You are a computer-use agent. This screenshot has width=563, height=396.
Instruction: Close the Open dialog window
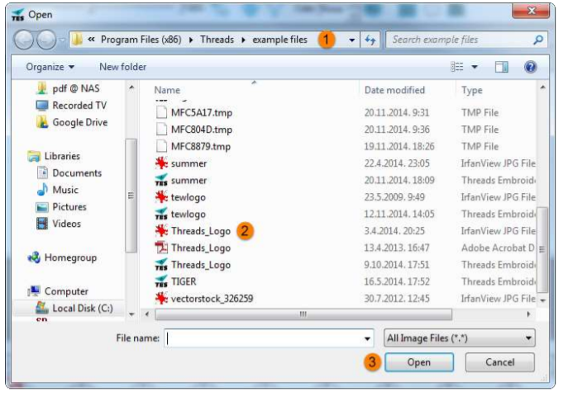[x=531, y=11]
